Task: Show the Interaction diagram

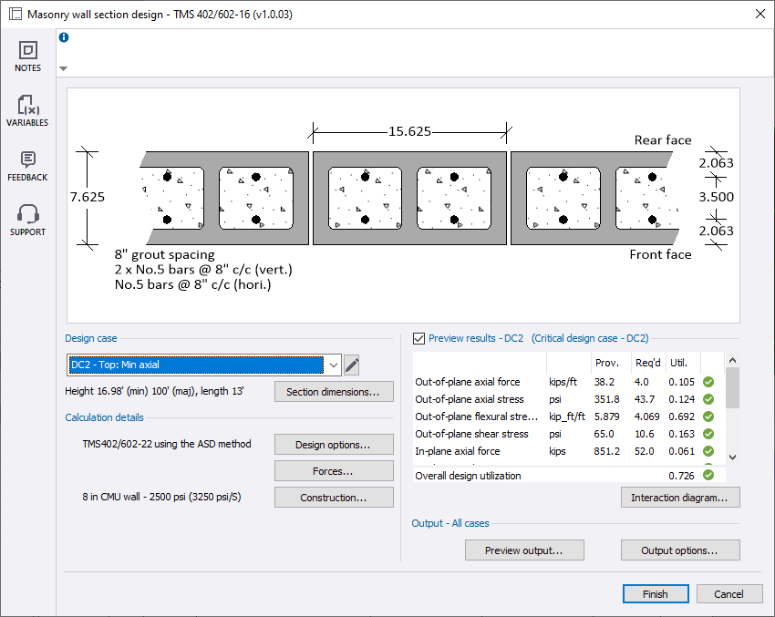Action: pos(679,498)
